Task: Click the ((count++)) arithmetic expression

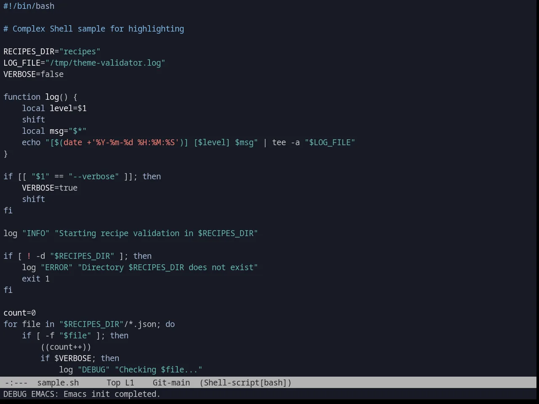Action: (66, 347)
